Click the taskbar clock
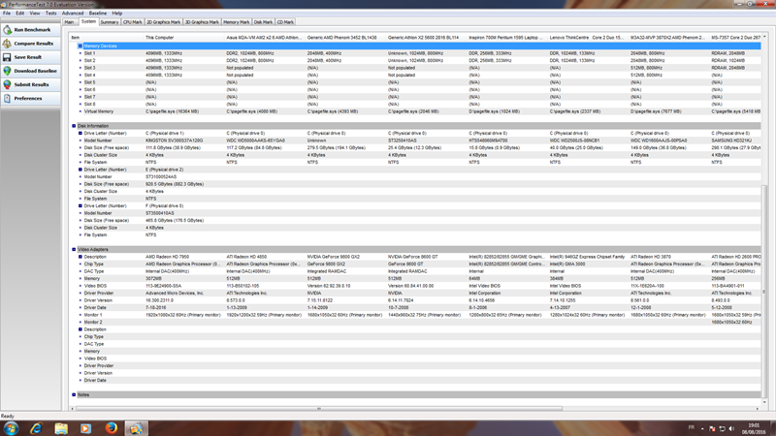Viewport: 776px width, 436px height. (753, 428)
